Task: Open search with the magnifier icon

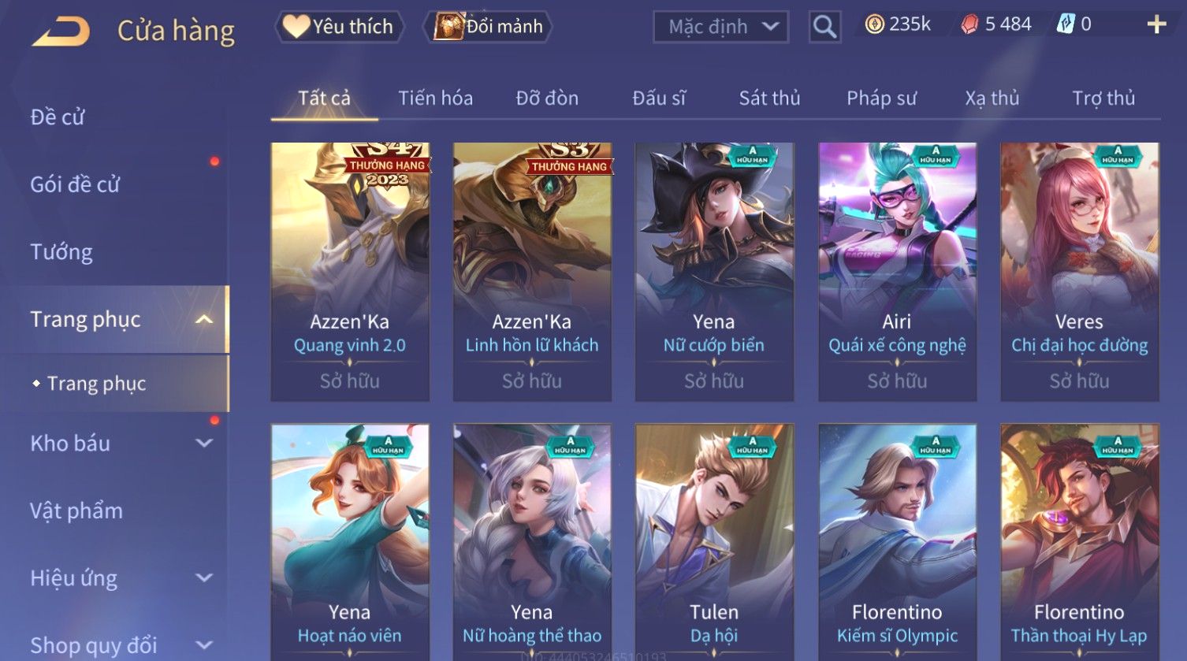Action: [824, 27]
